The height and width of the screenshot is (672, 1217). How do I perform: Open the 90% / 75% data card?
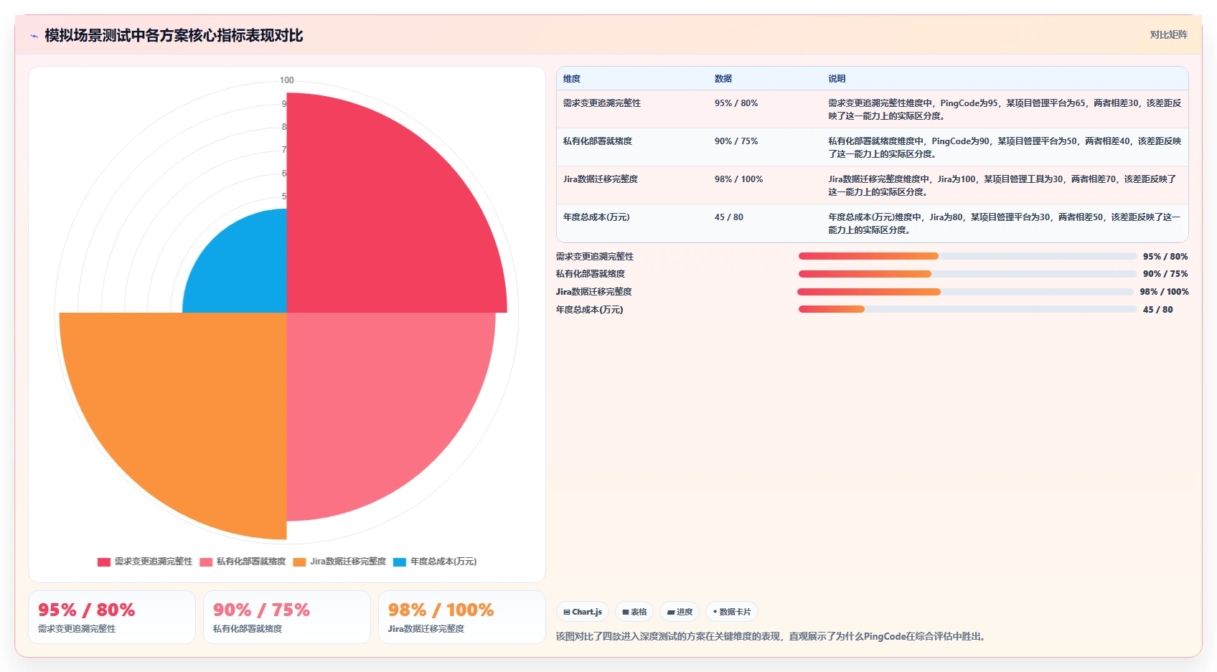pos(287,617)
